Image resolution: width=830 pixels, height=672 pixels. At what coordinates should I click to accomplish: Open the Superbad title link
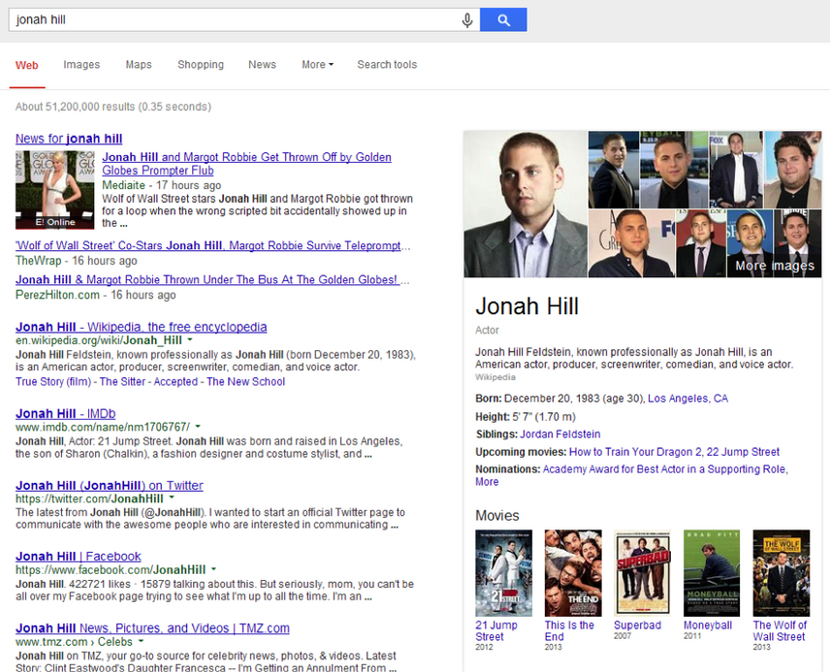click(637, 625)
